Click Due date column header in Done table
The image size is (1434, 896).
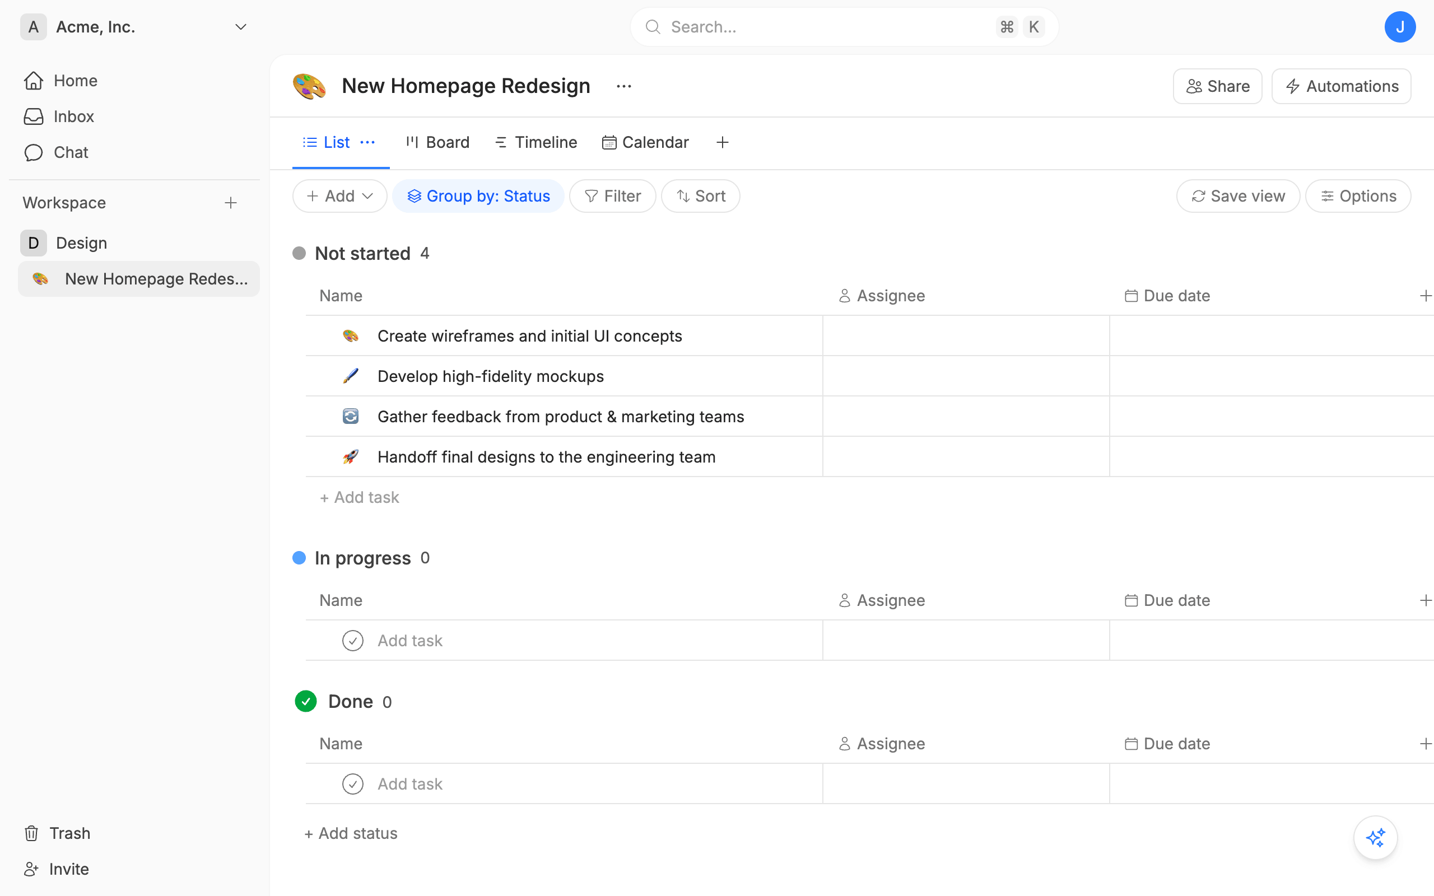point(1167,744)
